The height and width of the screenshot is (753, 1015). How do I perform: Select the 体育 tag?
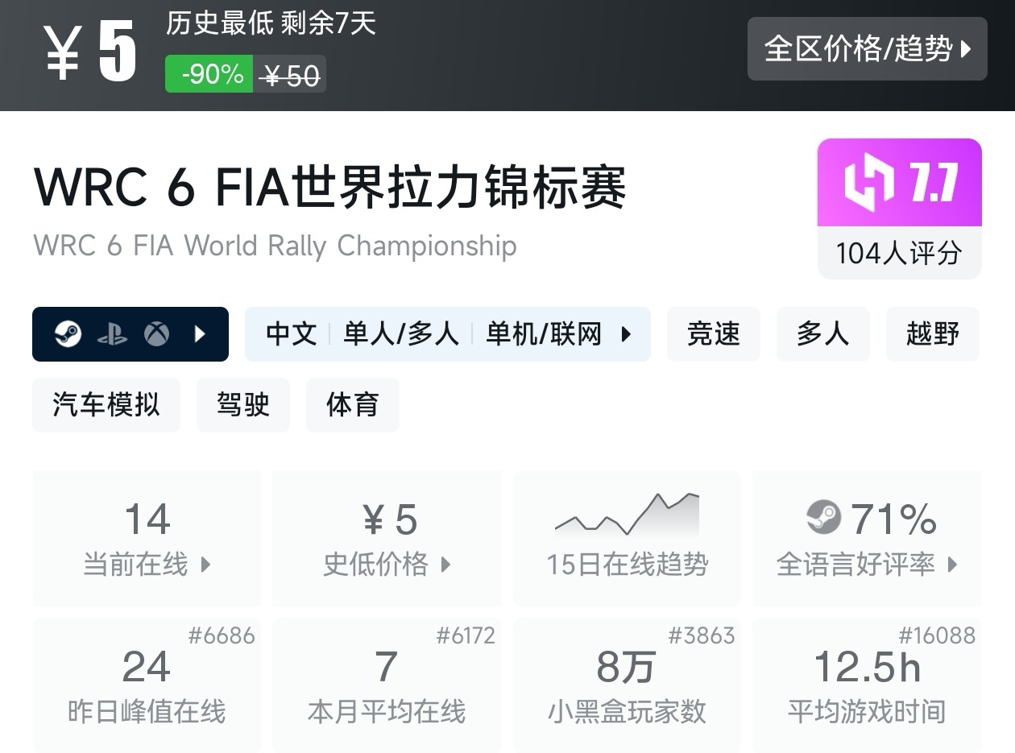click(x=352, y=404)
